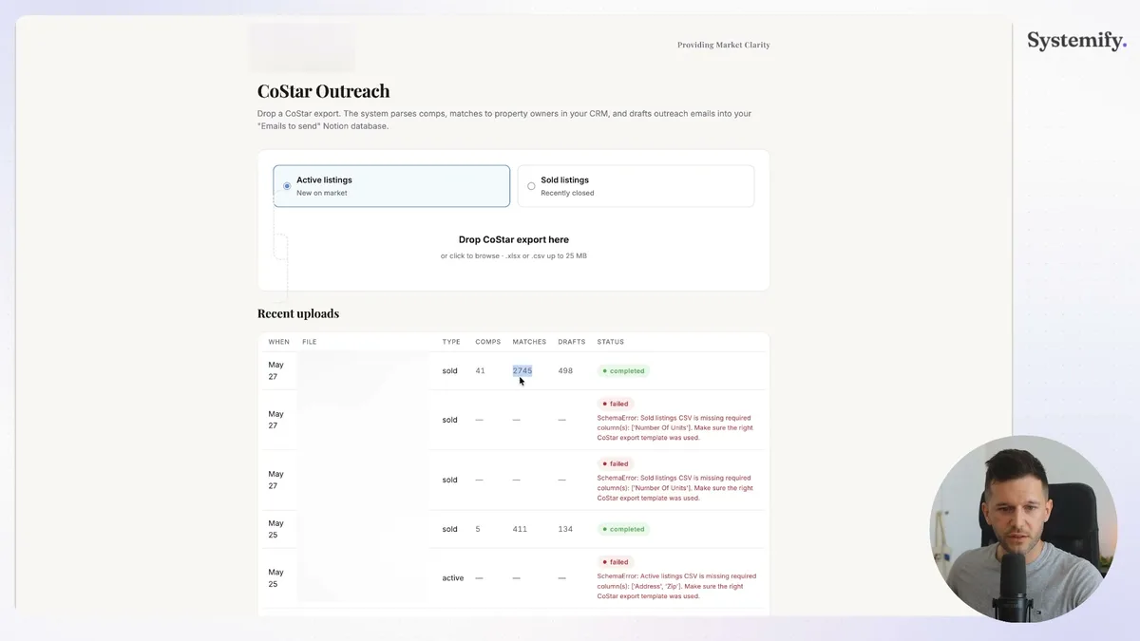1140x641 pixels.
Task: Select the Active listings radio option
Action: point(391,186)
